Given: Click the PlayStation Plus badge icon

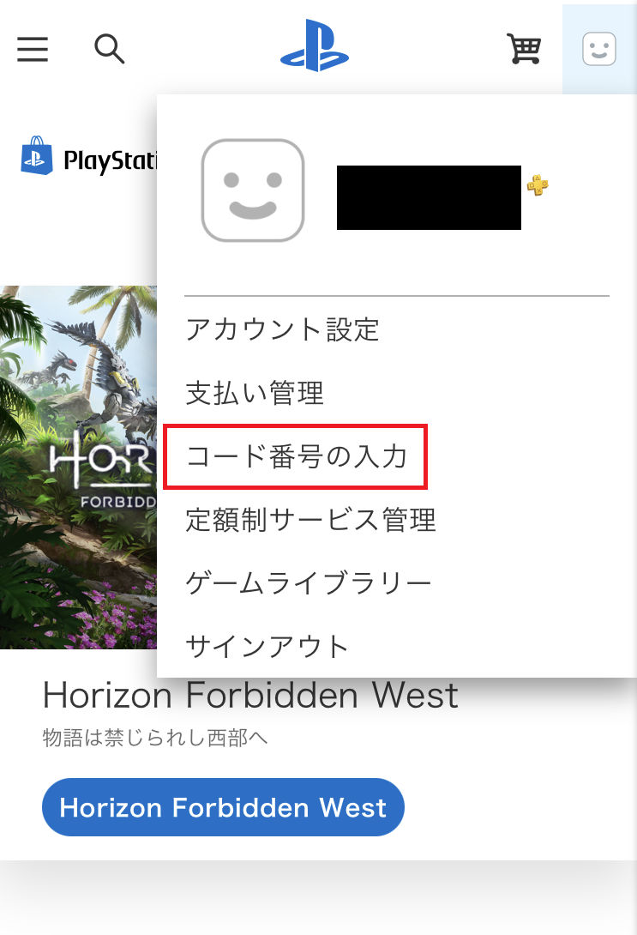Looking at the screenshot, I should point(538,184).
